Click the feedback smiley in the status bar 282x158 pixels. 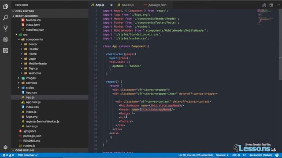tap(277, 155)
